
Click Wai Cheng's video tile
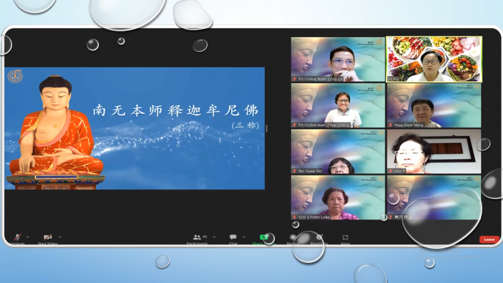coord(338,105)
